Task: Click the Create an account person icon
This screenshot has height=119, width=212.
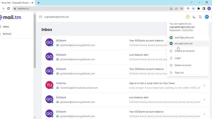Action: (171, 51)
